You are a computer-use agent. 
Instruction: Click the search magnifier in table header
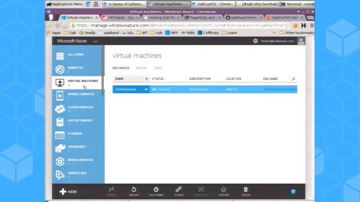tap(293, 79)
